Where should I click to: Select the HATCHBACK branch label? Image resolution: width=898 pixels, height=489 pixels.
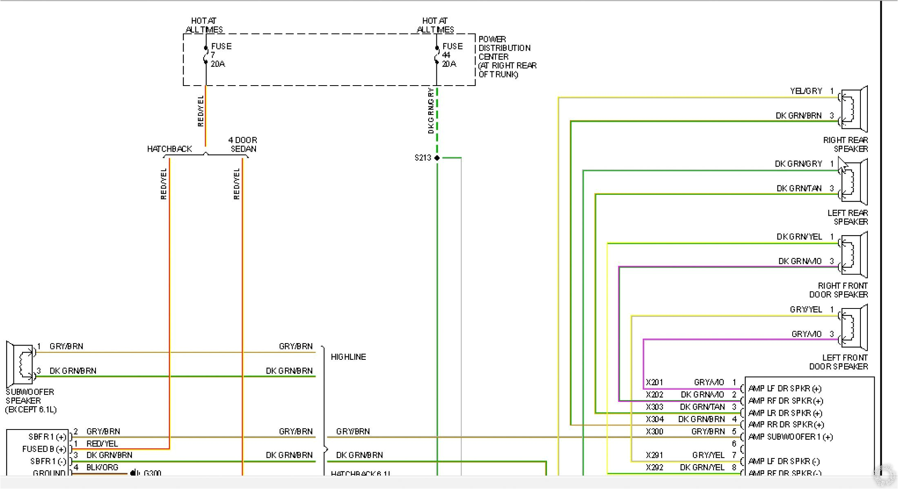point(169,149)
